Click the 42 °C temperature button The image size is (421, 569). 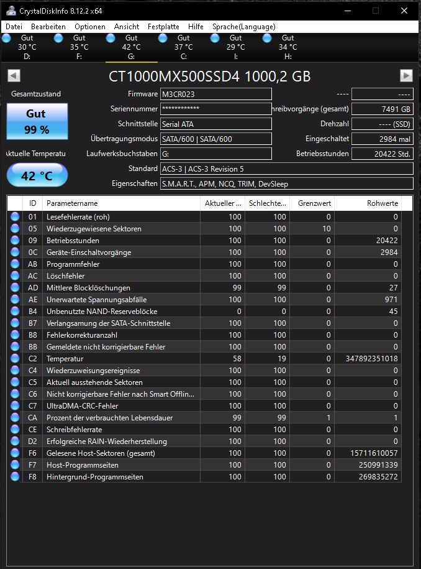pyautogui.click(x=37, y=175)
